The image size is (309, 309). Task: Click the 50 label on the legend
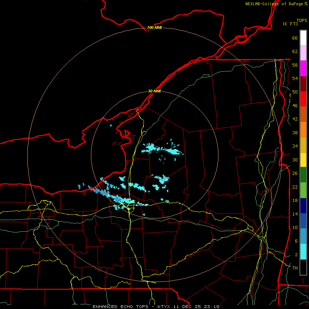(295, 92)
